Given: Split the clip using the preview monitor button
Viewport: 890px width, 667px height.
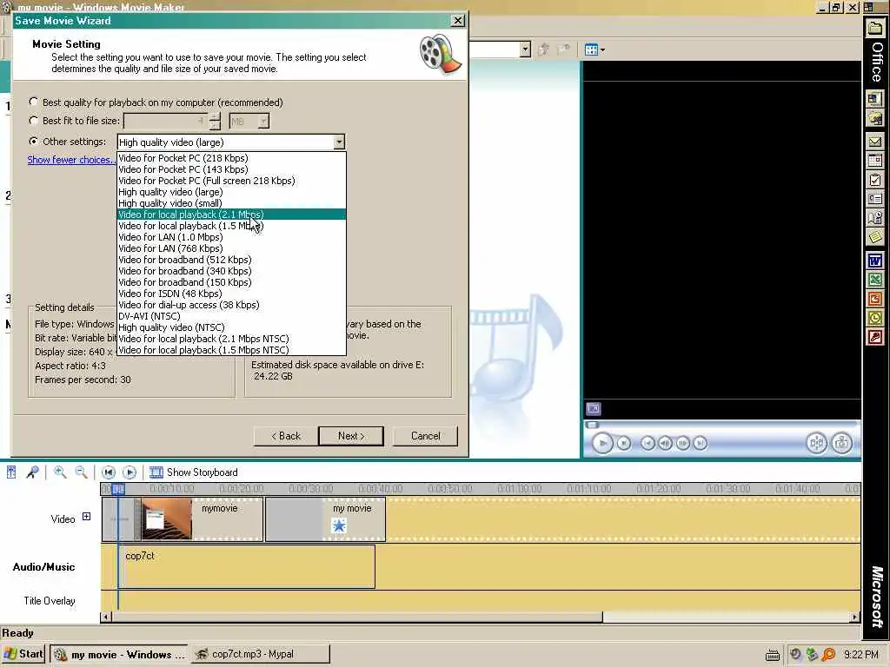Looking at the screenshot, I should coord(816,443).
